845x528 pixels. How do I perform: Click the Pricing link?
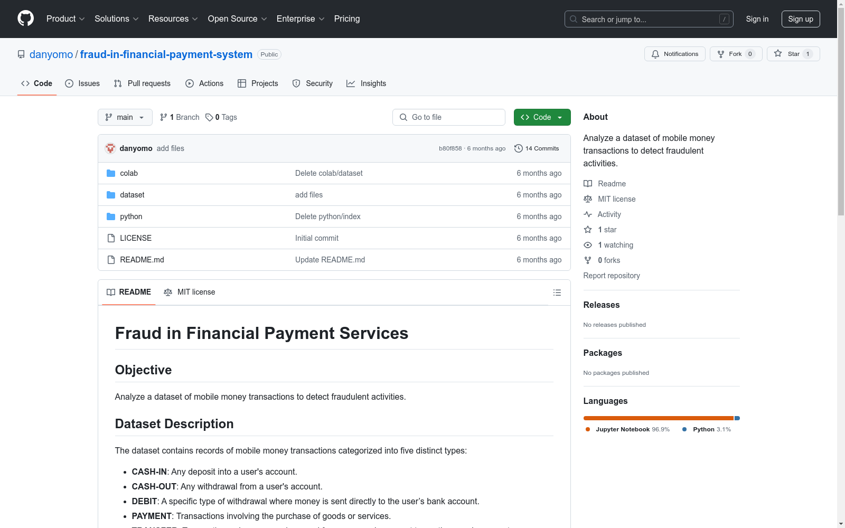(347, 19)
